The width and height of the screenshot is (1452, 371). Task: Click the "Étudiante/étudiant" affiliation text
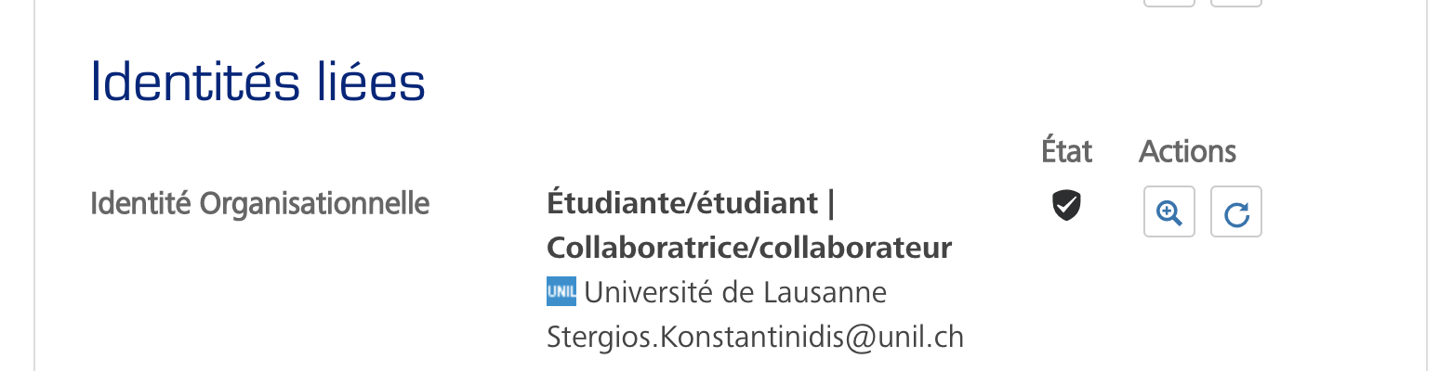coord(682,203)
